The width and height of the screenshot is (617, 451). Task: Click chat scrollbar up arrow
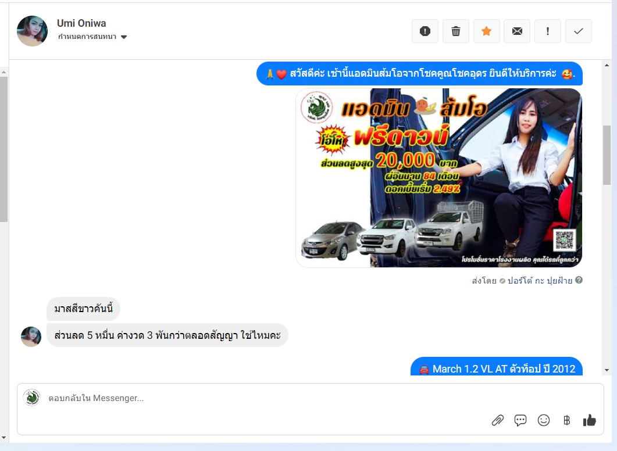[607, 65]
